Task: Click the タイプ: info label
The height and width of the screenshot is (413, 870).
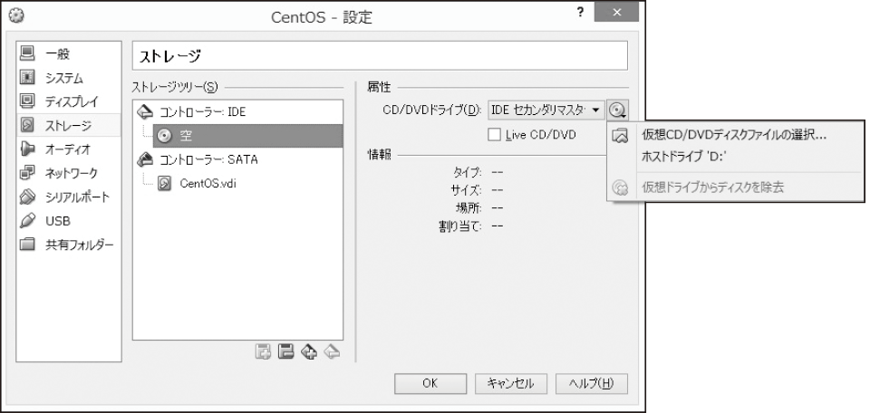Action: (x=468, y=172)
